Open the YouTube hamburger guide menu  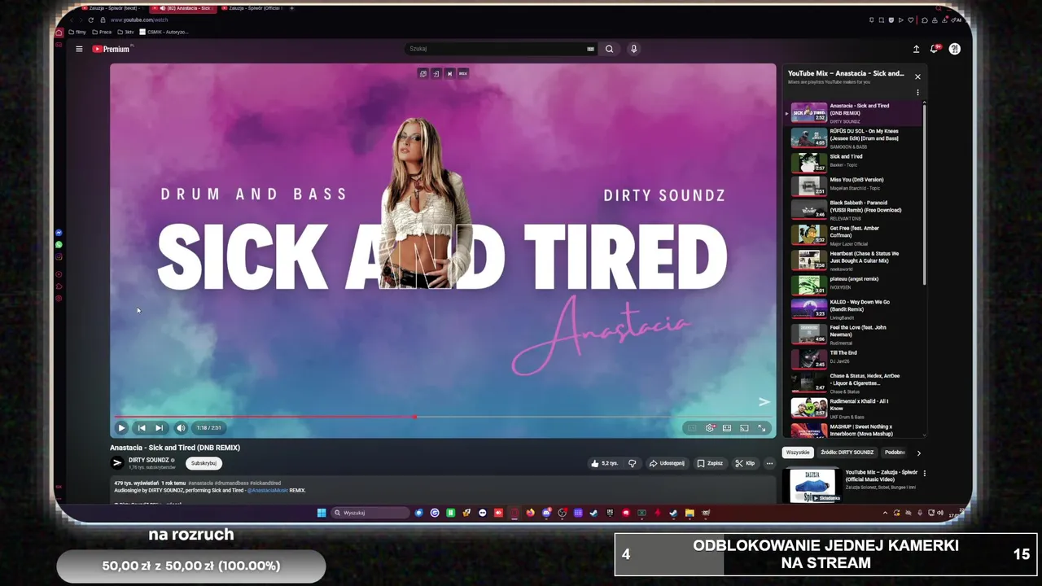(x=79, y=49)
